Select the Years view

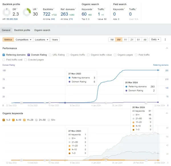[55, 40]
